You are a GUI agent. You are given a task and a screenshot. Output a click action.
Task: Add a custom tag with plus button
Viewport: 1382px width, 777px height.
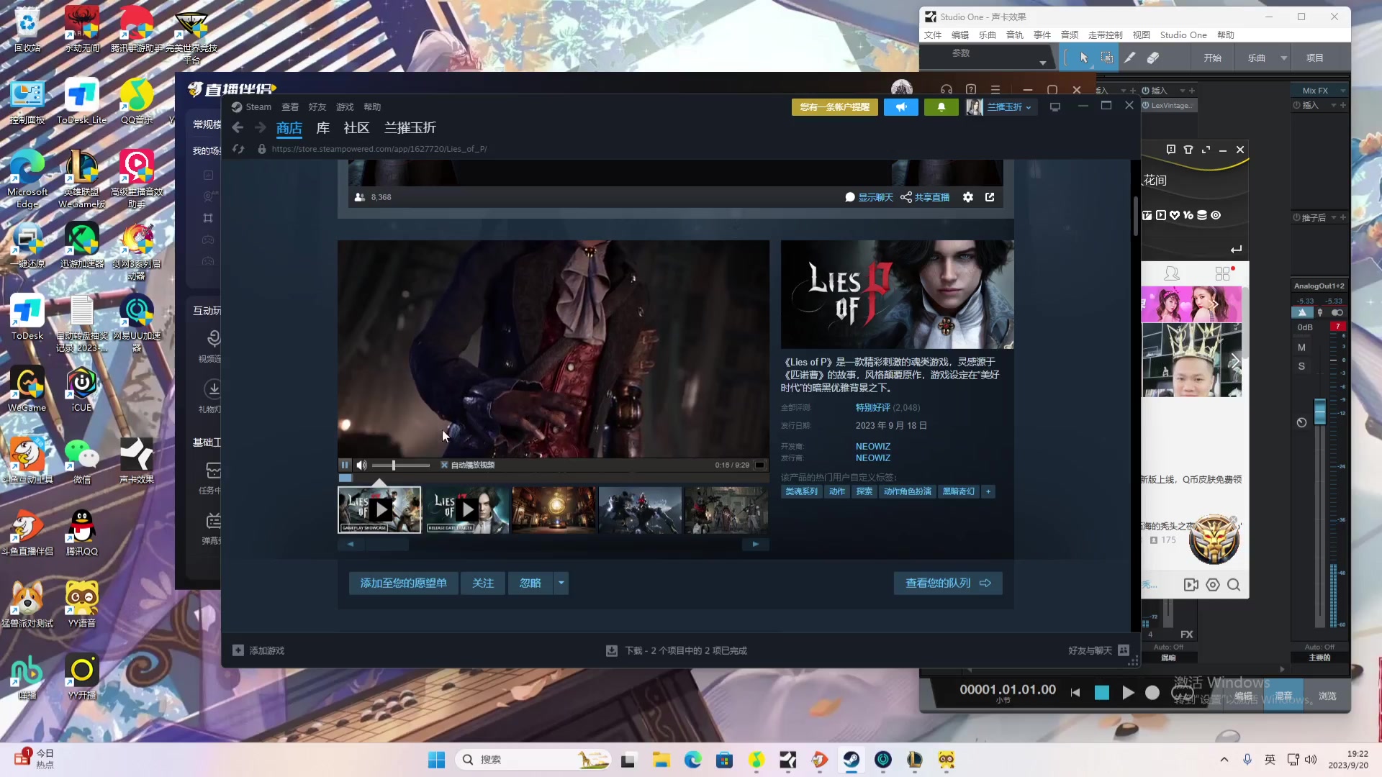click(988, 492)
